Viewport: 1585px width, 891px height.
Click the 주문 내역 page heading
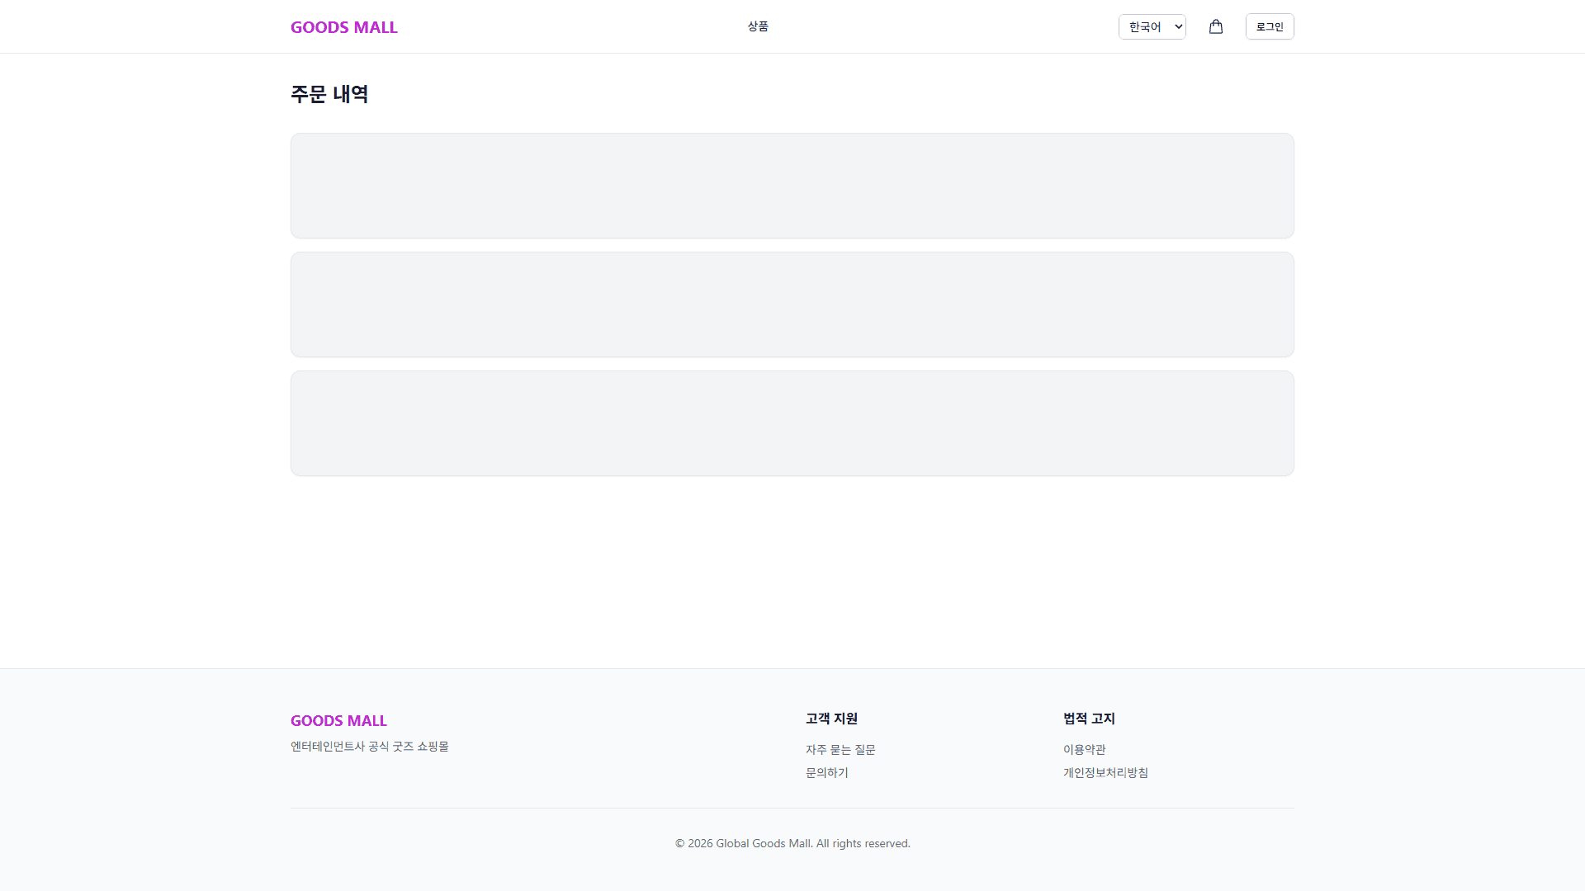329,94
